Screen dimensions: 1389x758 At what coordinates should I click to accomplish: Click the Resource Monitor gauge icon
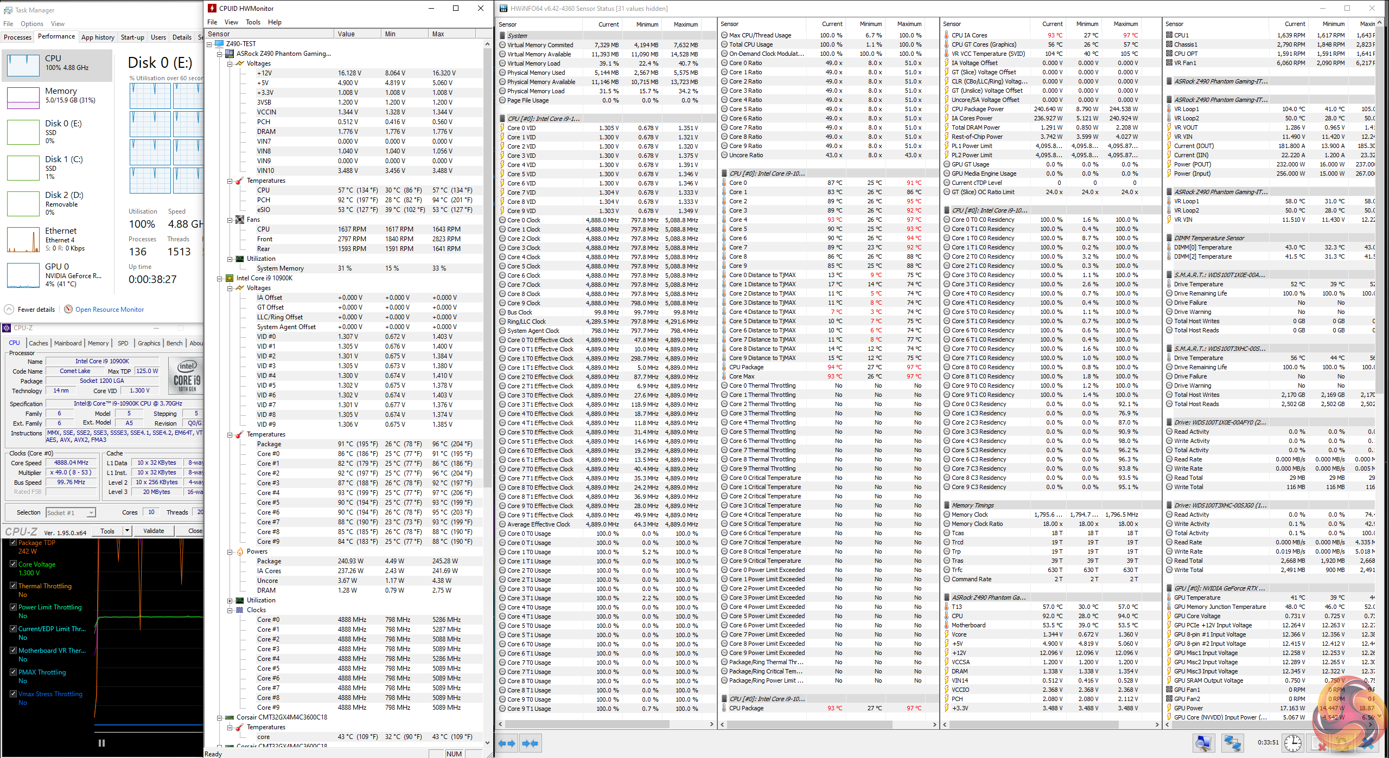tap(68, 310)
